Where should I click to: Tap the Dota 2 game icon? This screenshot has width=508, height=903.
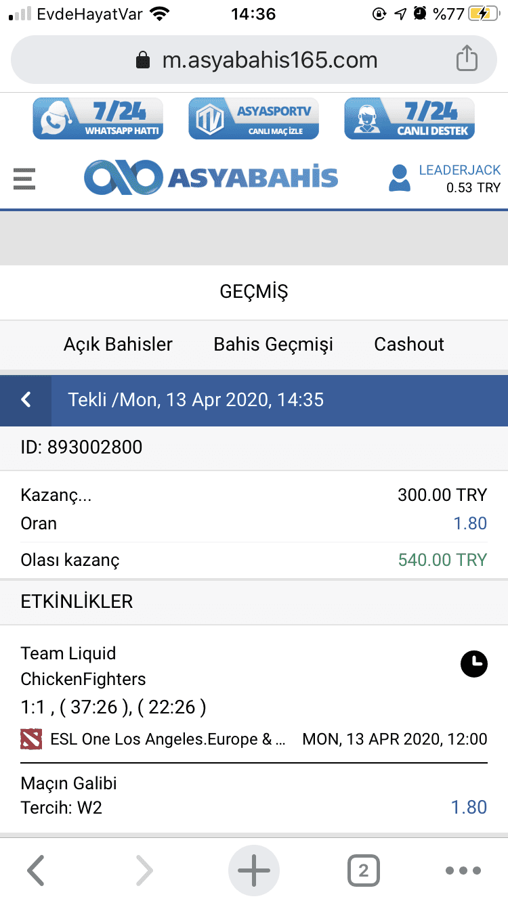click(x=32, y=739)
